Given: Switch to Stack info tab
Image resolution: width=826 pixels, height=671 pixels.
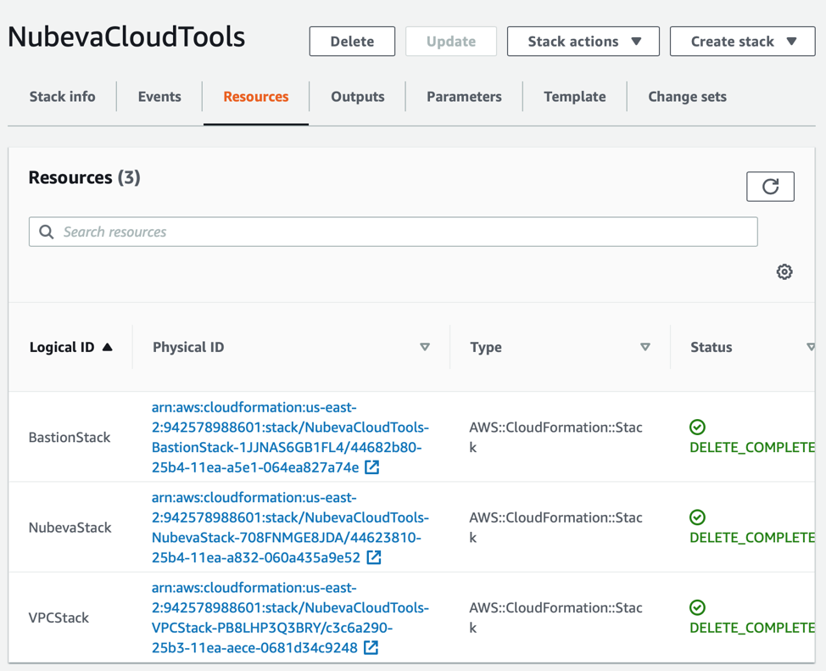Looking at the screenshot, I should coord(62,97).
